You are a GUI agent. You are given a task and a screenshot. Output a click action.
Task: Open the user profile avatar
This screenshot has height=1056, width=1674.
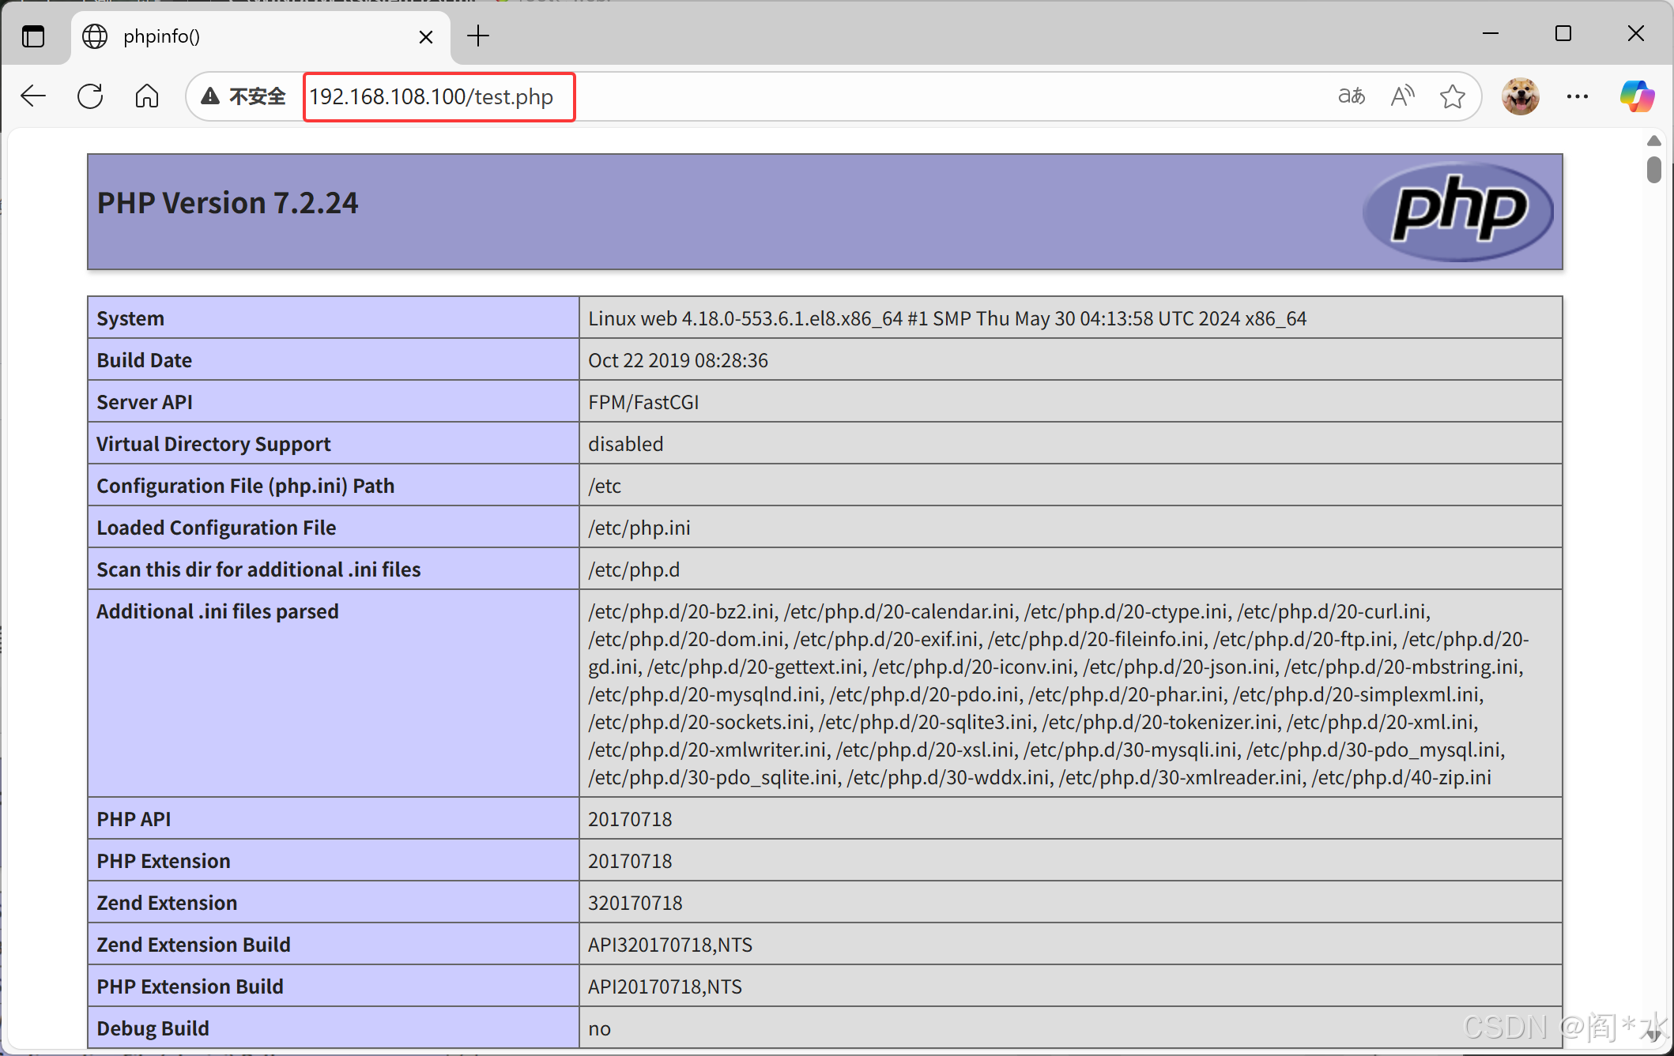pyautogui.click(x=1520, y=96)
